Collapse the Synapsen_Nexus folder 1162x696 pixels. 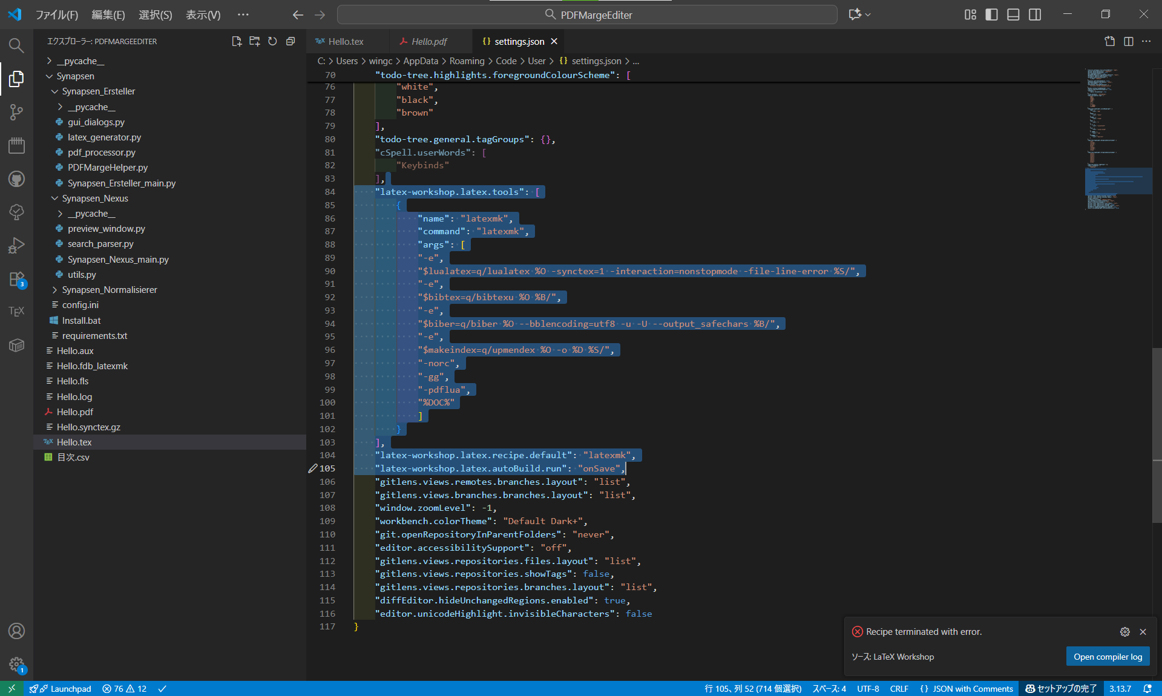tap(94, 199)
